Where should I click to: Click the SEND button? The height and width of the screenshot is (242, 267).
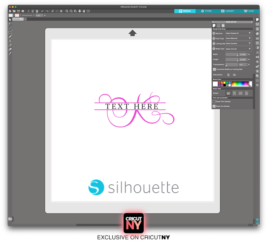tap(249, 11)
